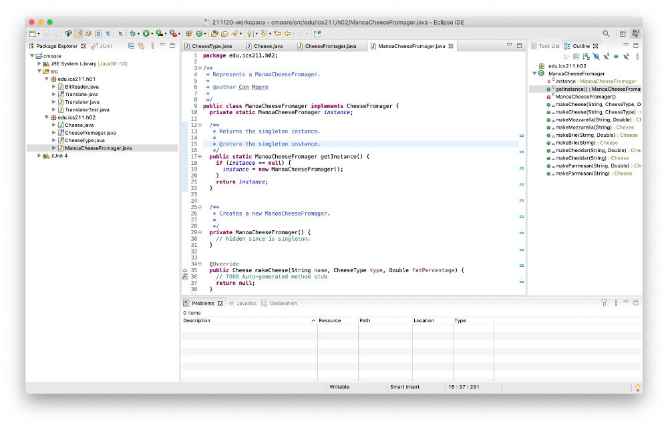This screenshot has width=668, height=427.
Task: Open Problems view filter funnel
Action: coord(604,303)
